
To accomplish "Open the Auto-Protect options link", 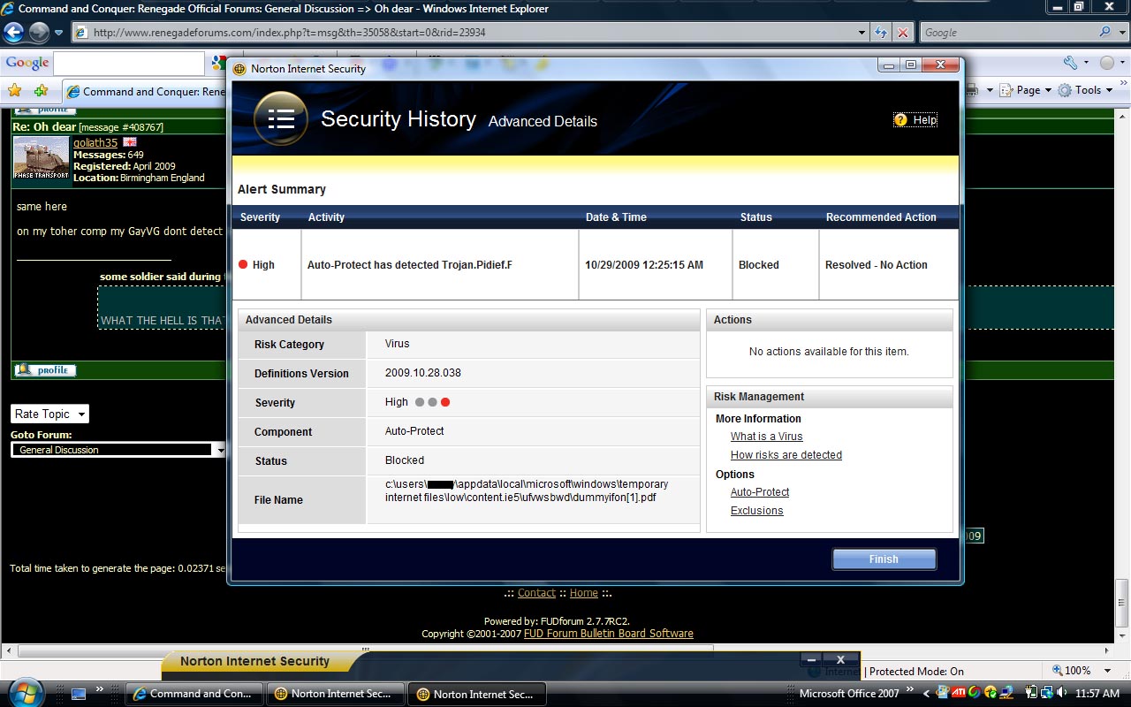I will click(x=759, y=492).
